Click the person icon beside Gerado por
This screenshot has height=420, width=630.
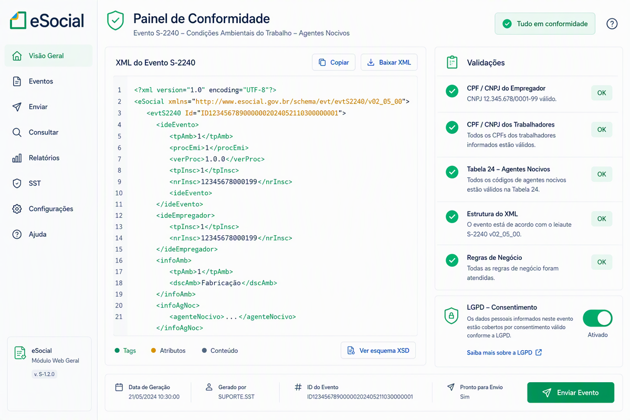(x=209, y=387)
